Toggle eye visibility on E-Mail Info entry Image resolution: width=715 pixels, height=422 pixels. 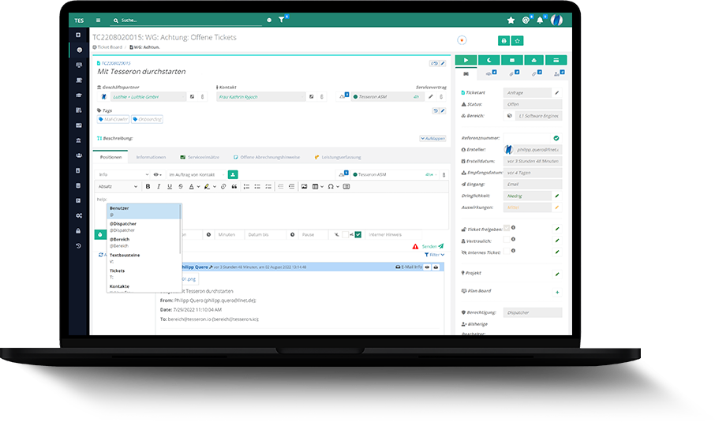tap(427, 267)
